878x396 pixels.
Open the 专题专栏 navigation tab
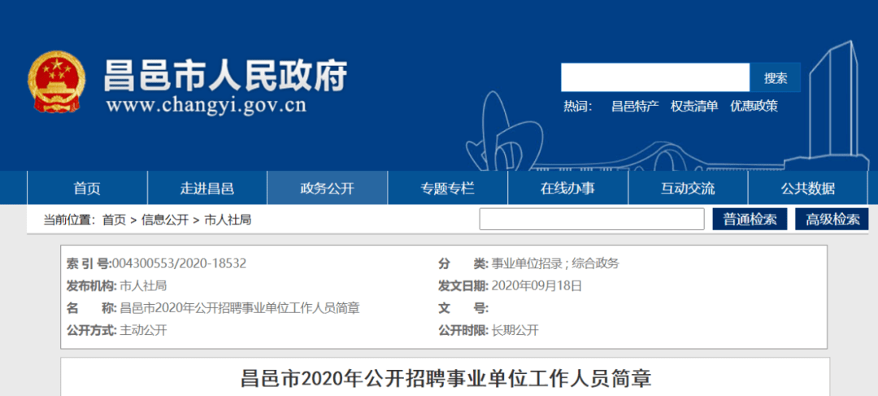(x=447, y=189)
